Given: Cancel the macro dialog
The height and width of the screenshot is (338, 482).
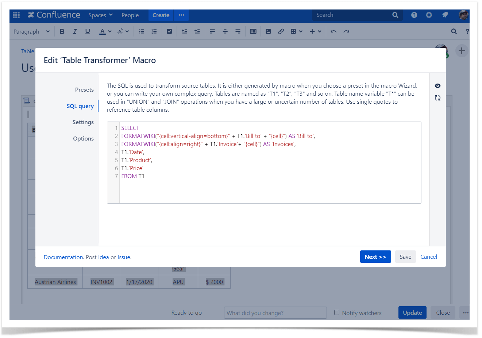Looking at the screenshot, I should click(x=429, y=257).
